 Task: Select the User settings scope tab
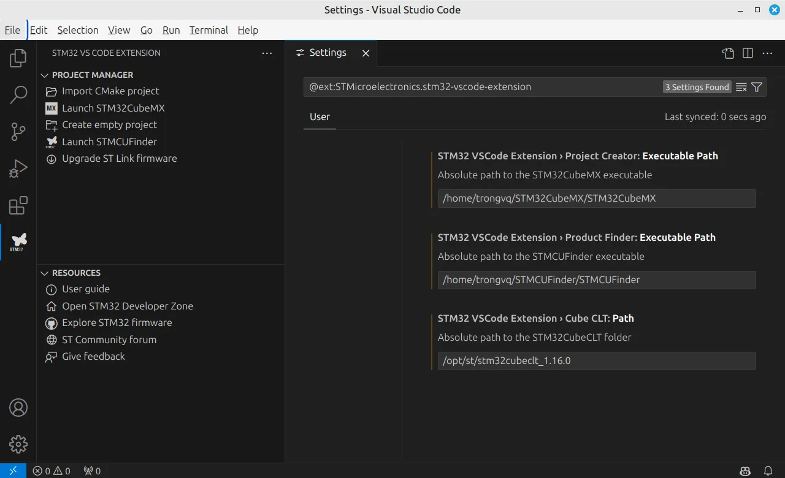click(x=320, y=117)
